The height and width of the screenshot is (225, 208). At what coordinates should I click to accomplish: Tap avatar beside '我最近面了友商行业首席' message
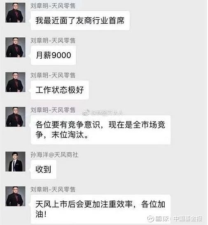click(x=15, y=13)
